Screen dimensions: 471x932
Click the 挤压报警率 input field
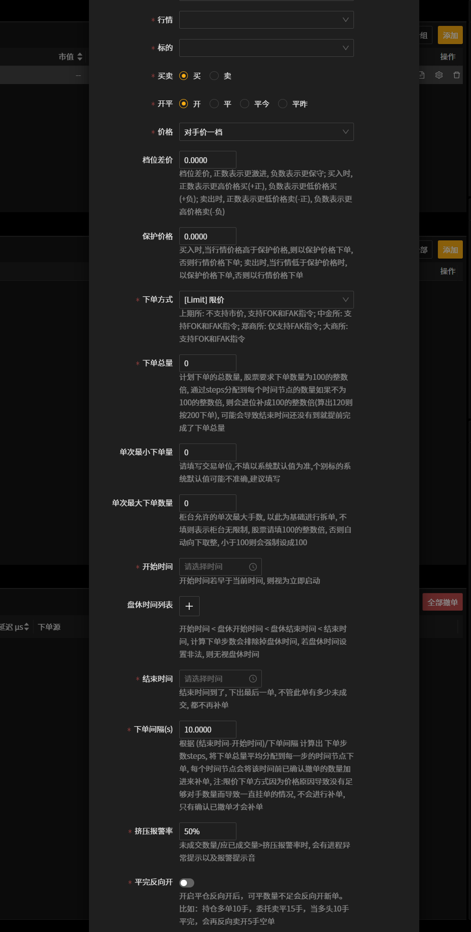(x=208, y=832)
